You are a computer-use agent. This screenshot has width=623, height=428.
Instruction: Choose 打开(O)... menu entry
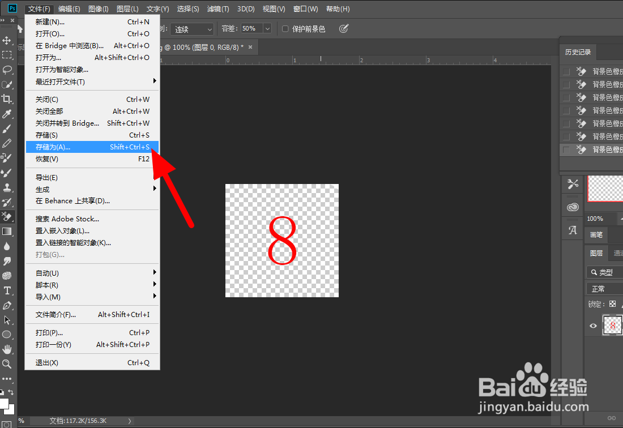coord(92,34)
